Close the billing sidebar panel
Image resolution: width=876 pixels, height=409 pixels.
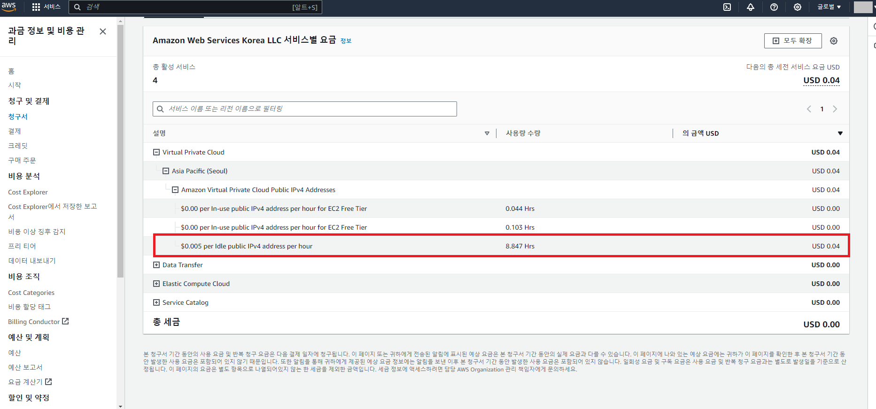103,31
